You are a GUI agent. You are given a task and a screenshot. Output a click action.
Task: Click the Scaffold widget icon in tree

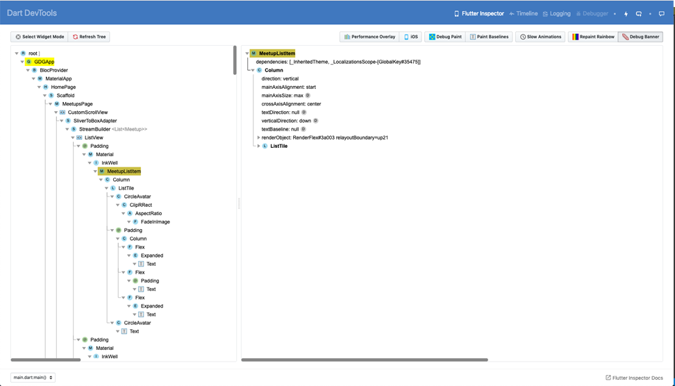tap(51, 96)
